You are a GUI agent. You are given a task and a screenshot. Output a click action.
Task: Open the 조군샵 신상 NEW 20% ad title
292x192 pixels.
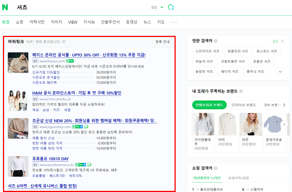click(x=94, y=121)
